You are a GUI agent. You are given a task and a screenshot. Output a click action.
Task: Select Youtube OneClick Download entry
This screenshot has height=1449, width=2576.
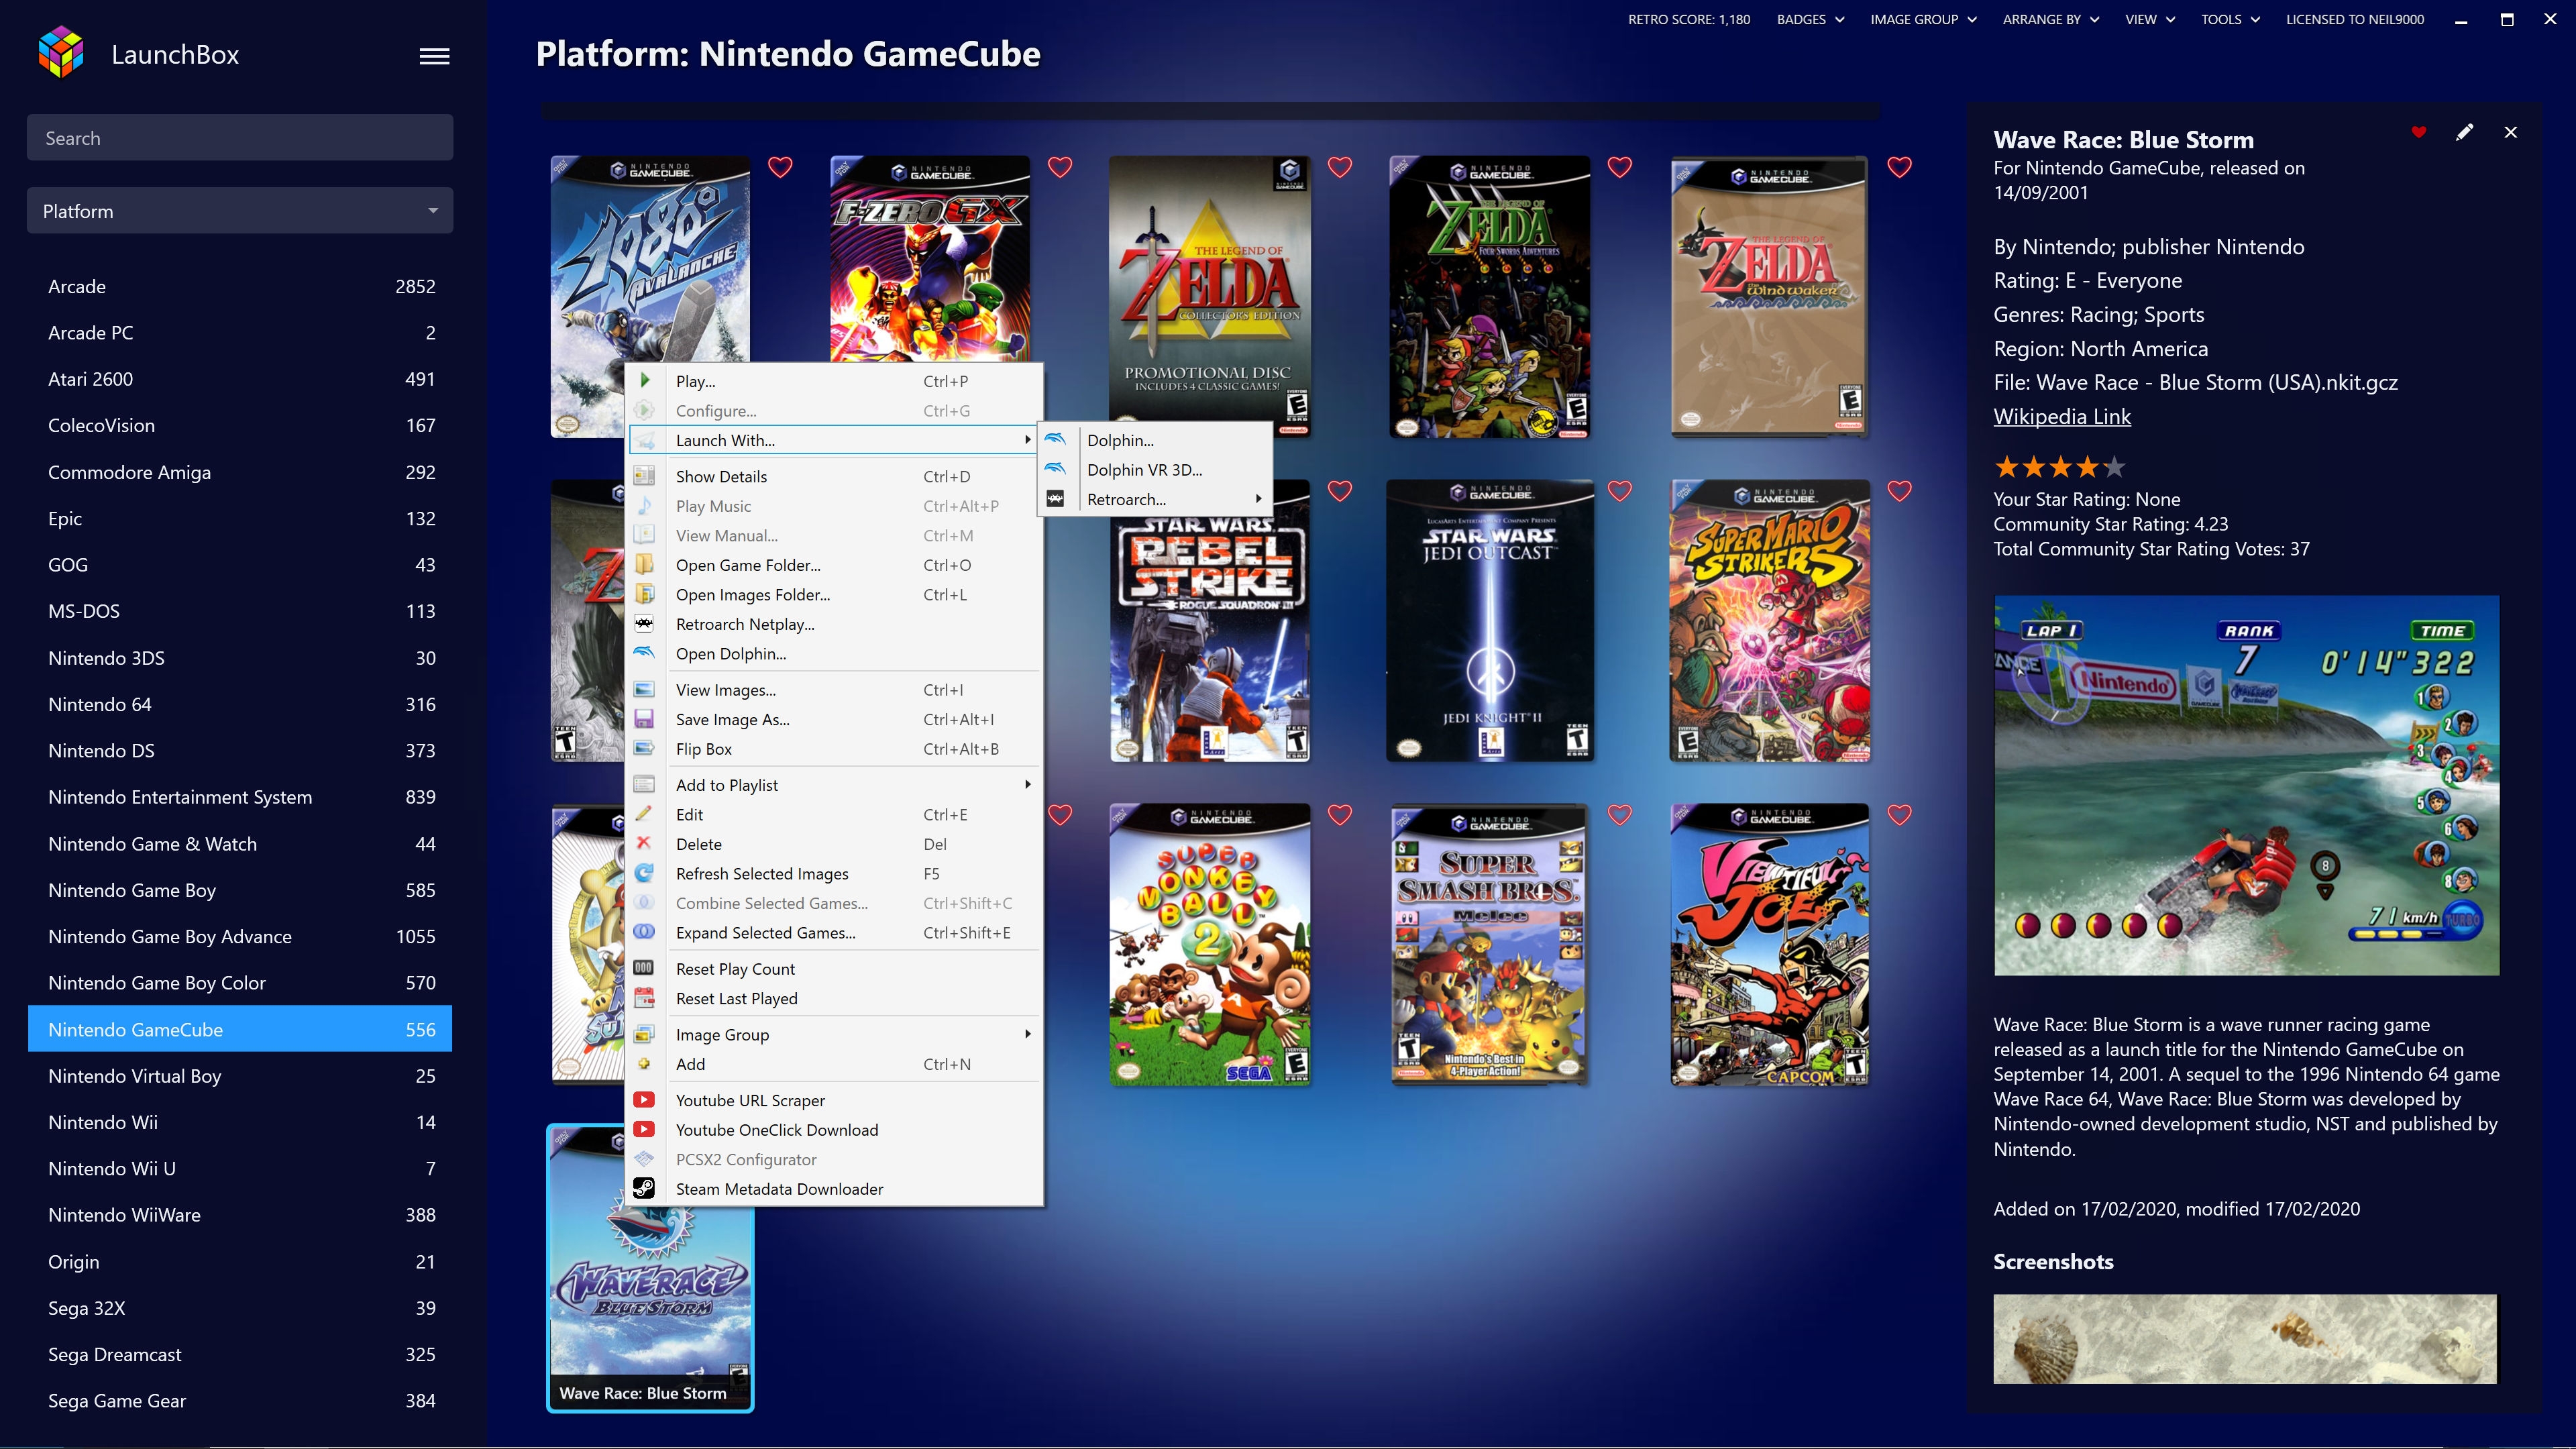[x=835, y=1129]
